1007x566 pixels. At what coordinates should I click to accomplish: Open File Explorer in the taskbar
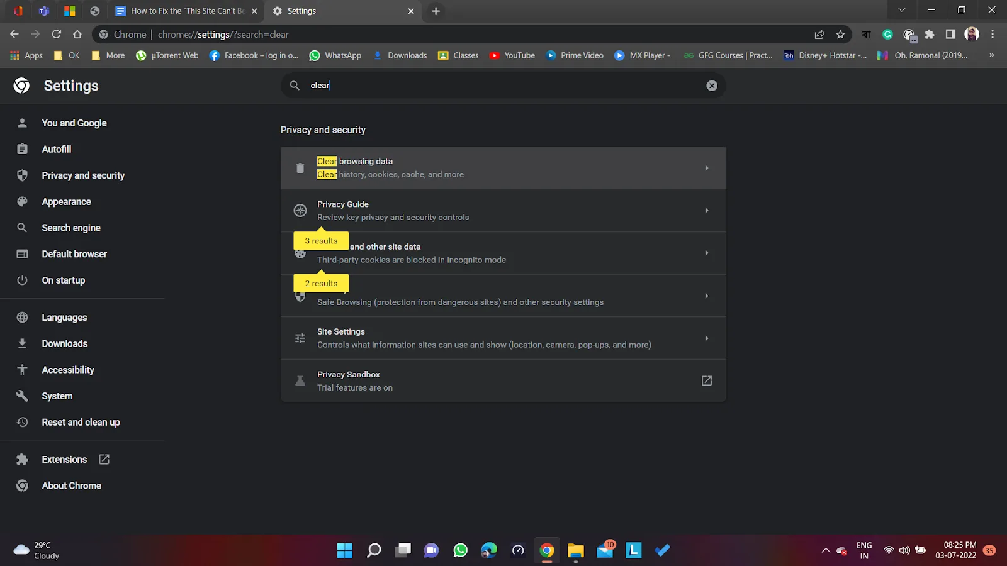click(x=575, y=550)
